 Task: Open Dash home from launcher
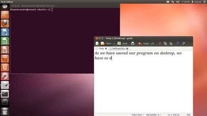coord(5,6)
